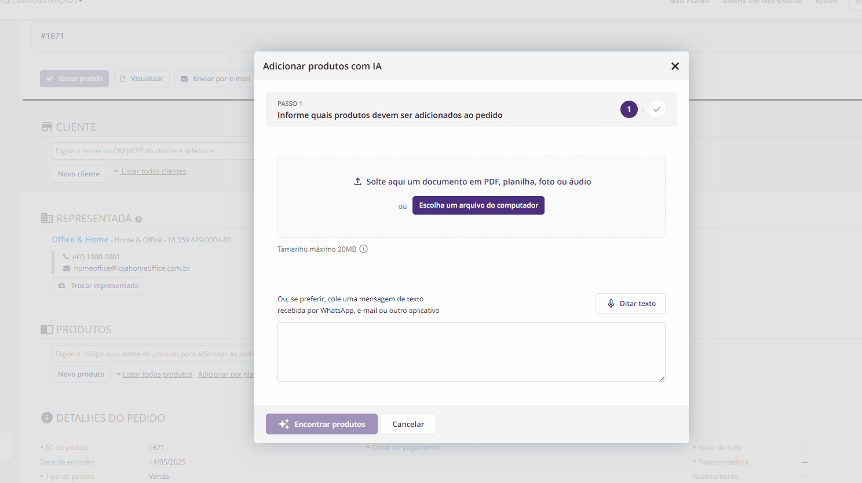Click Cancelar in the dialog
Image resolution: width=862 pixels, height=483 pixels.
click(x=408, y=424)
